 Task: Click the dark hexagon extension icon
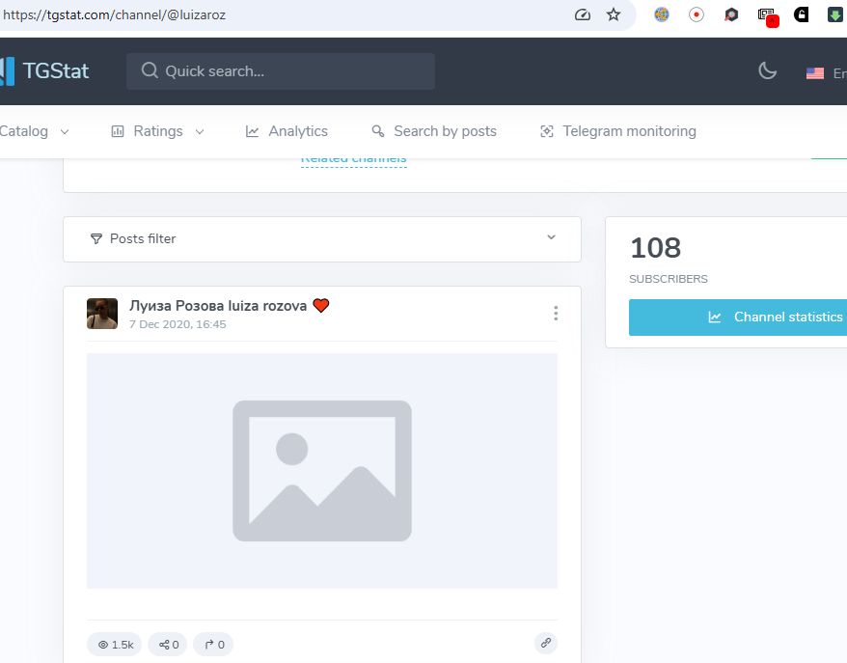pos(731,14)
